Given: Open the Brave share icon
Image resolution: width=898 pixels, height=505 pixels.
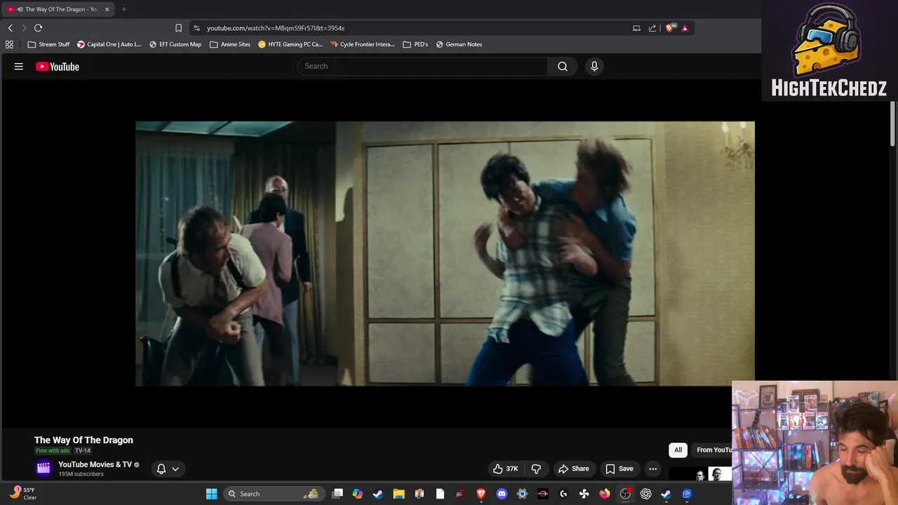Looking at the screenshot, I should tap(652, 28).
